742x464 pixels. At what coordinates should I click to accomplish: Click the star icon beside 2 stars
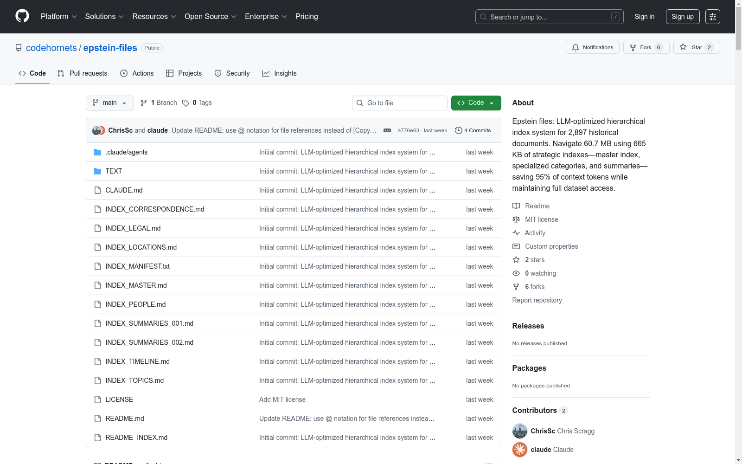point(516,260)
